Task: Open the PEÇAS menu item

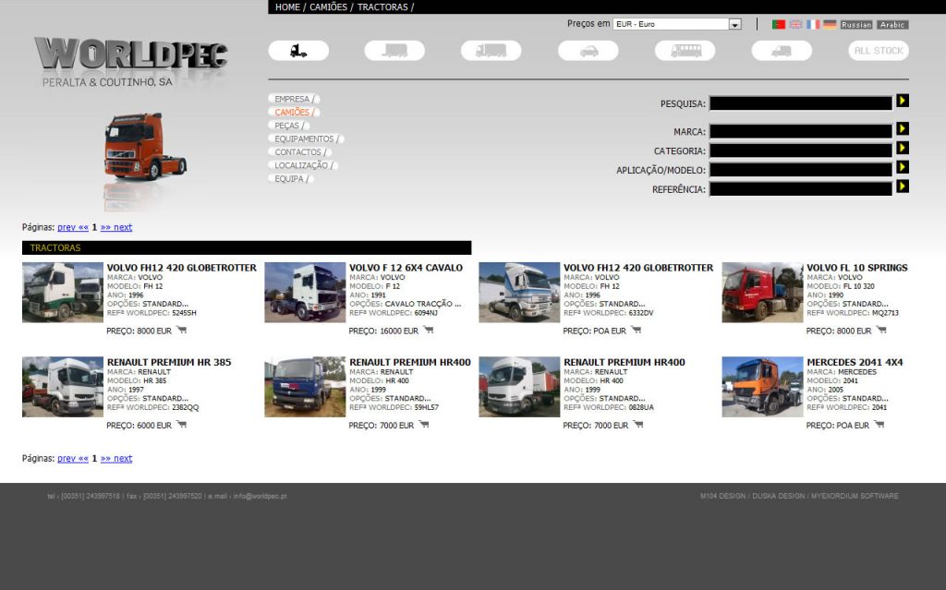Action: (286, 126)
